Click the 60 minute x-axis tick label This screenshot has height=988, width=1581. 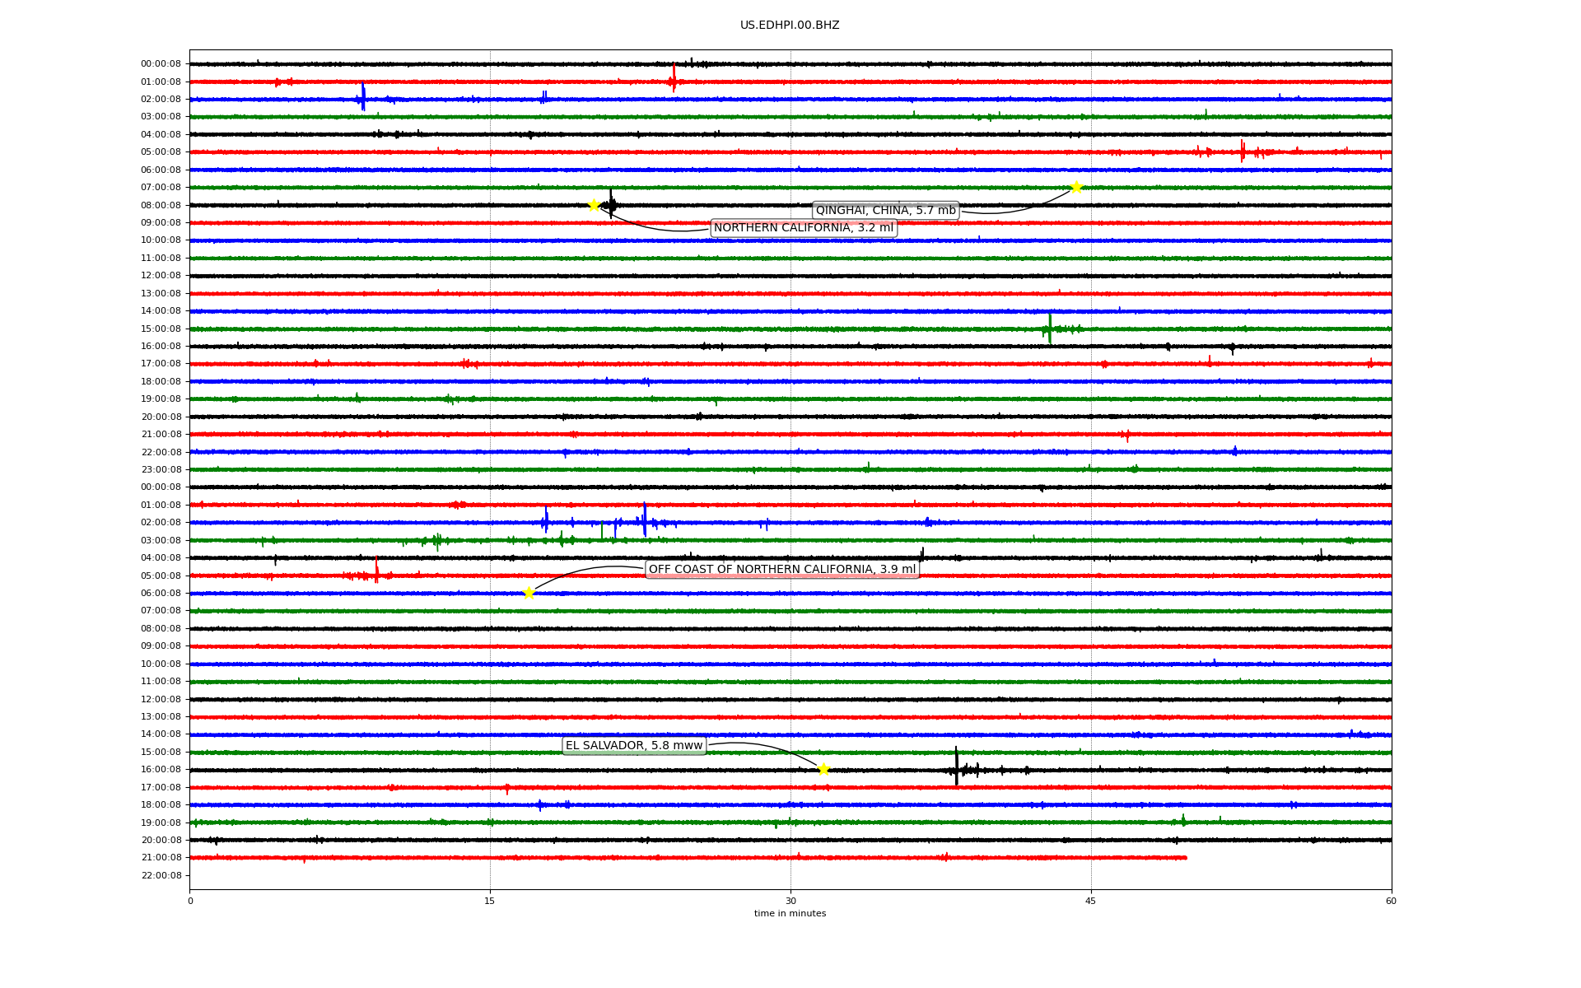coord(1391,901)
